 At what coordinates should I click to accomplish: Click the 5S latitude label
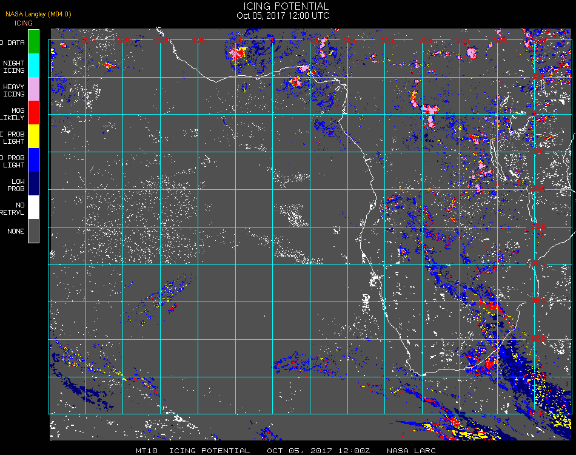coord(539,152)
